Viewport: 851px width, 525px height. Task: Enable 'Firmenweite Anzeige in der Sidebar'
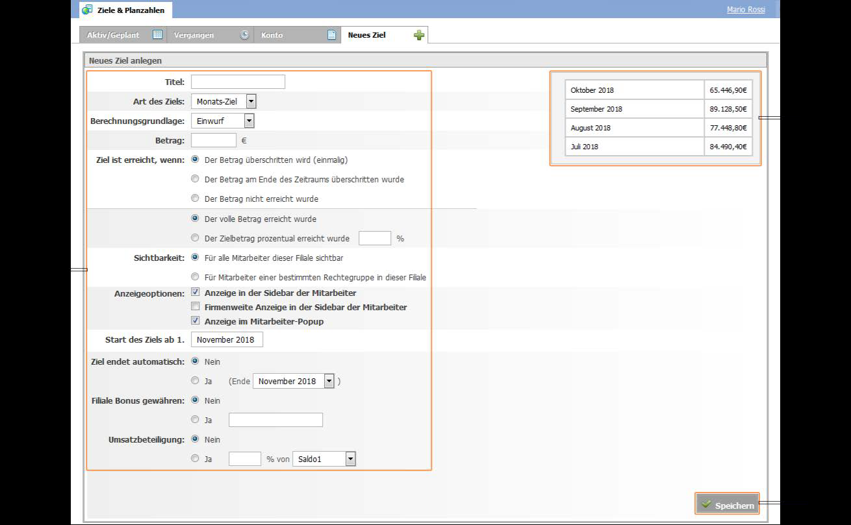coord(195,307)
